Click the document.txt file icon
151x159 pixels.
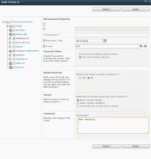10,43
